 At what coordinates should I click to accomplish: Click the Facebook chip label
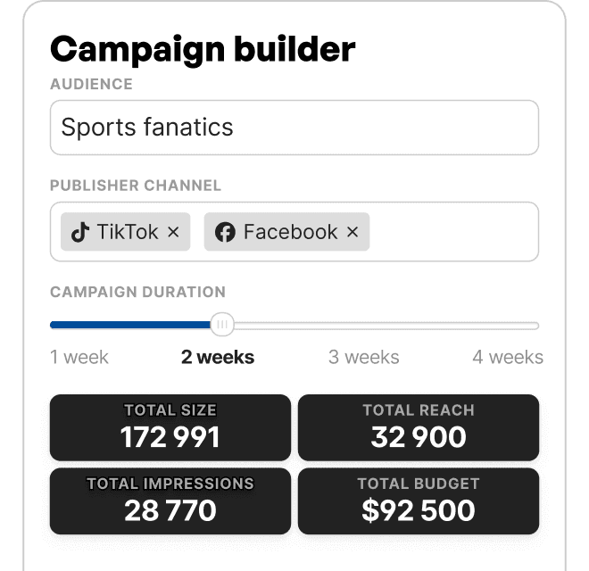point(290,232)
